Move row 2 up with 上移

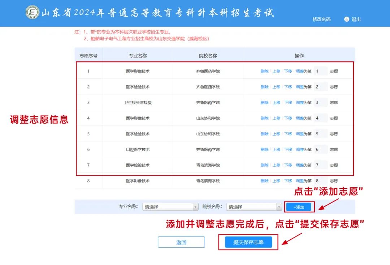coord(276,87)
